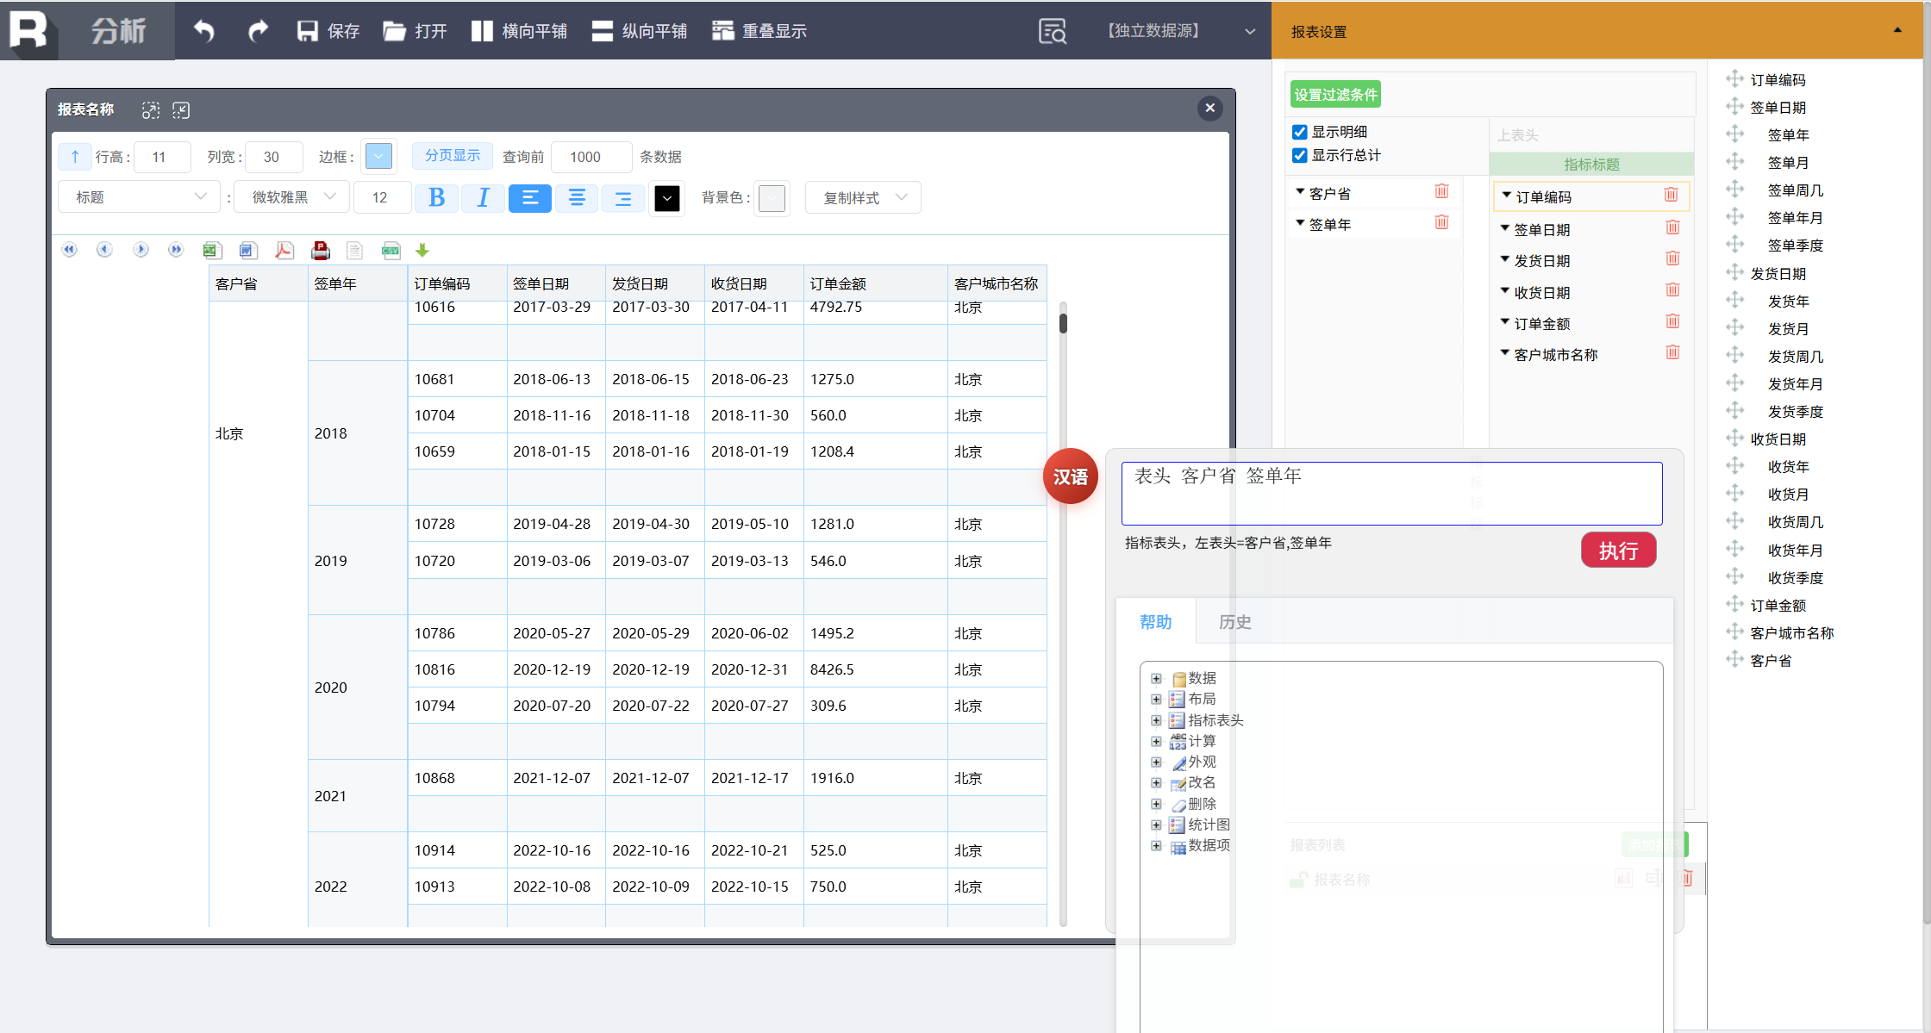Expand the 指标表头 help tree node
The image size is (1931, 1033).
tap(1156, 720)
